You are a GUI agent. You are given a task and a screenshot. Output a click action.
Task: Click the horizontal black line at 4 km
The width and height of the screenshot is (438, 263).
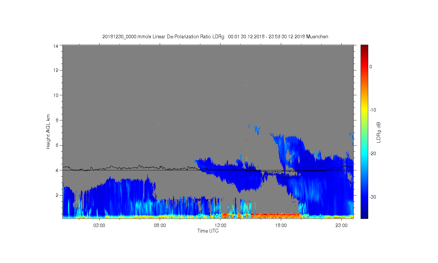pos(208,170)
